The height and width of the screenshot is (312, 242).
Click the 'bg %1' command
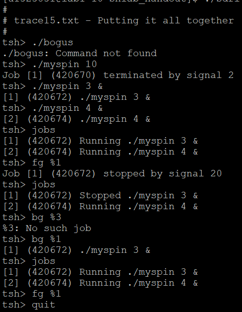[x=46, y=239]
